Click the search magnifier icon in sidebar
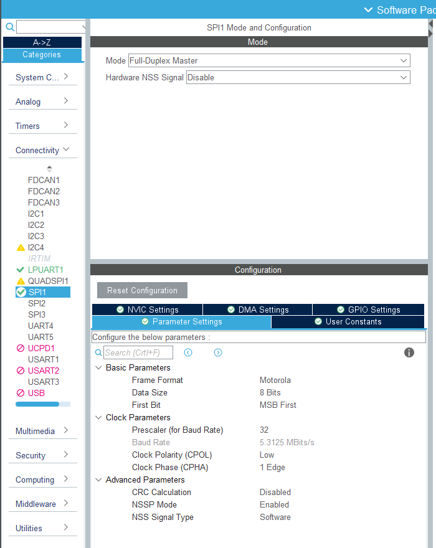Screen dimensions: 436x548 pyautogui.click(x=10, y=27)
